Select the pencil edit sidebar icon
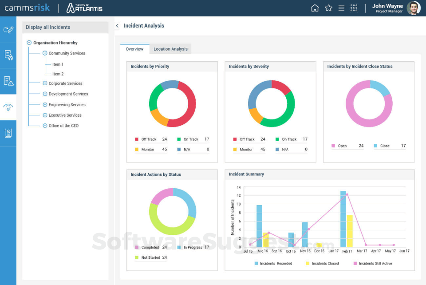The image size is (426, 285). (x=8, y=30)
